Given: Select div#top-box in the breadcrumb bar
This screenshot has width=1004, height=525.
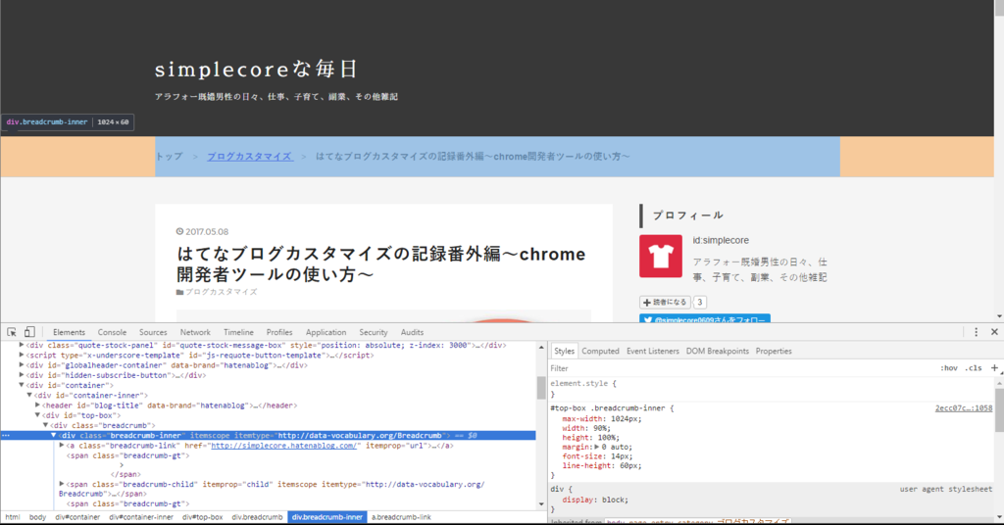Looking at the screenshot, I should pyautogui.click(x=202, y=517).
